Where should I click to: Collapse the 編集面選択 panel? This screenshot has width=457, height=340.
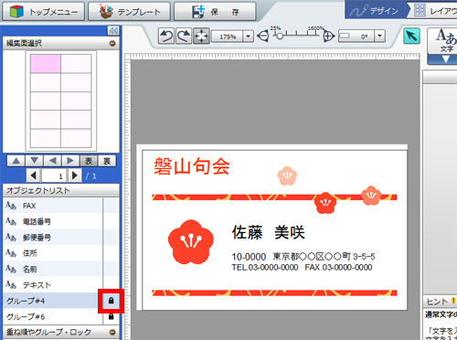point(112,43)
